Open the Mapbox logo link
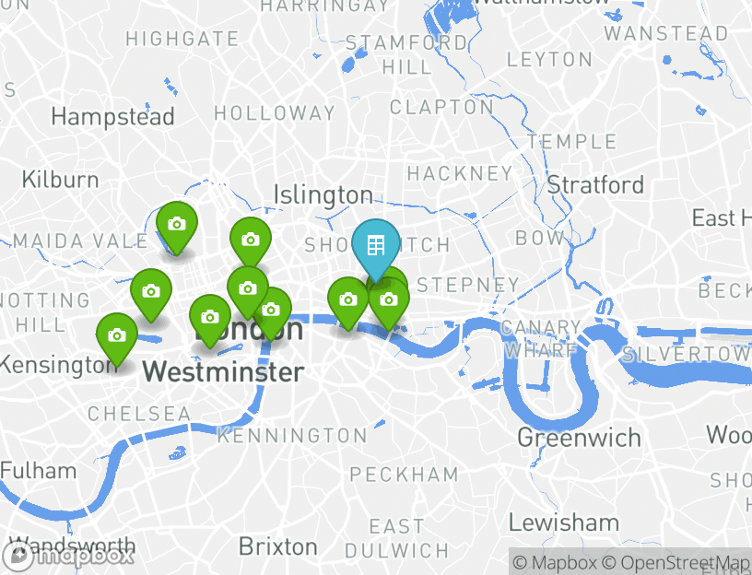The height and width of the screenshot is (575, 752). 67,556
